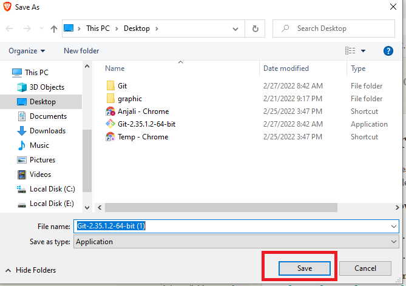Click the Music note icon

[x=22, y=145]
